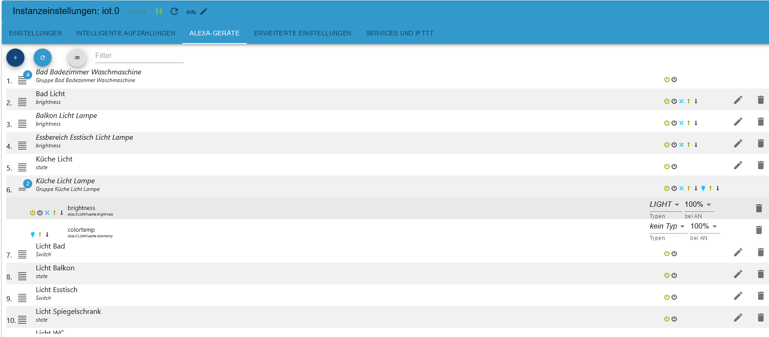Expand the Bad Licht row handle
Screen dimensions: 769x337
(x=22, y=102)
